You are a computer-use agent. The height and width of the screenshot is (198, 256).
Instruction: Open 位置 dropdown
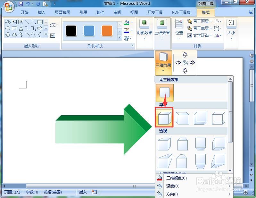pyautogui.click(x=179, y=29)
